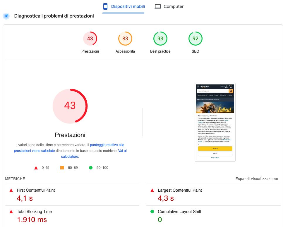Click the Cumulative Layout Shift value 0
The height and width of the screenshot is (227, 288).
(160, 220)
